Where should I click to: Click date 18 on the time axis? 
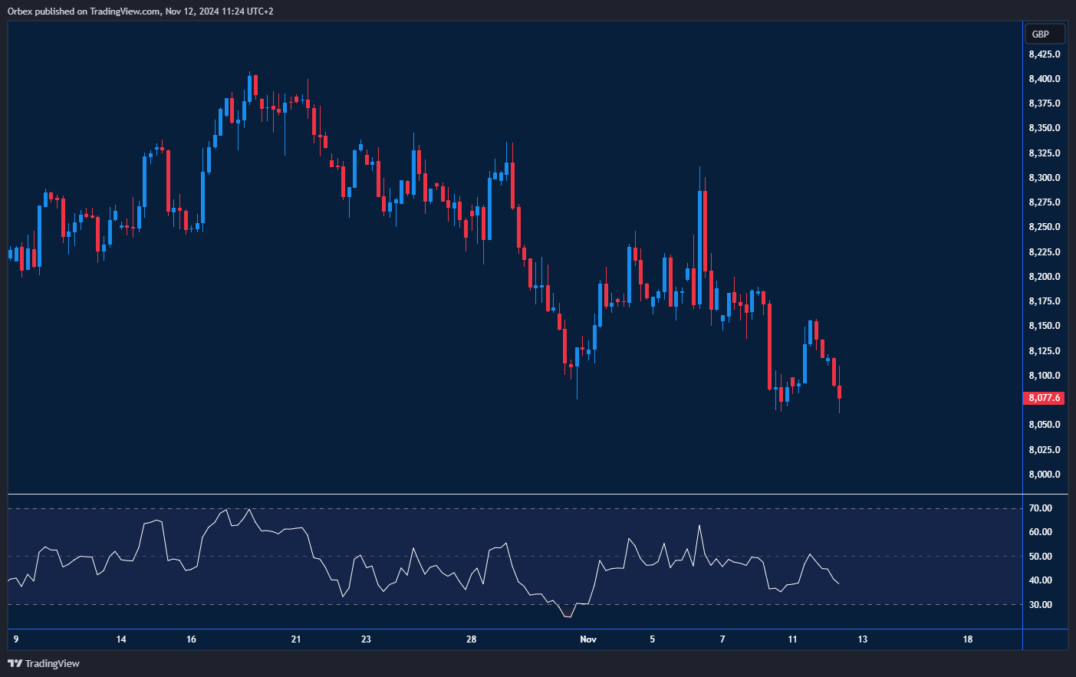coord(967,639)
